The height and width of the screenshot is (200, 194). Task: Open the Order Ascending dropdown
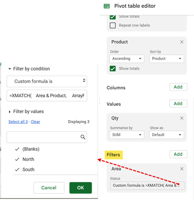pos(127,59)
